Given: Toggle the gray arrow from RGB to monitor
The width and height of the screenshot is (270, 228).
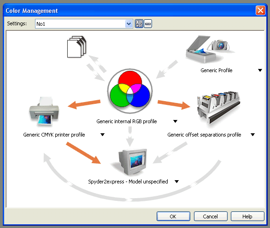Looking at the screenshot, I should [x=130, y=136].
